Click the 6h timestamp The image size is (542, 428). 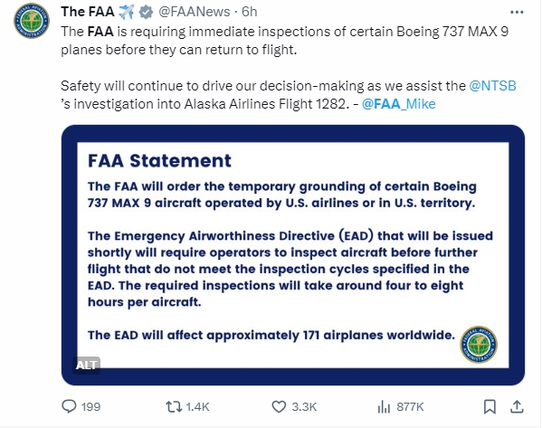249,12
